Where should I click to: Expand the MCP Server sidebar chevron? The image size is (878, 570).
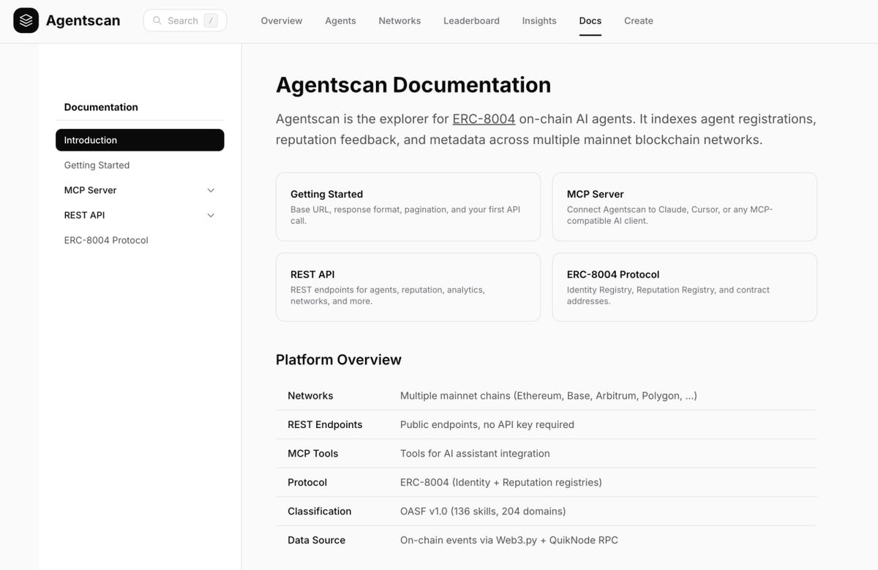pos(211,190)
